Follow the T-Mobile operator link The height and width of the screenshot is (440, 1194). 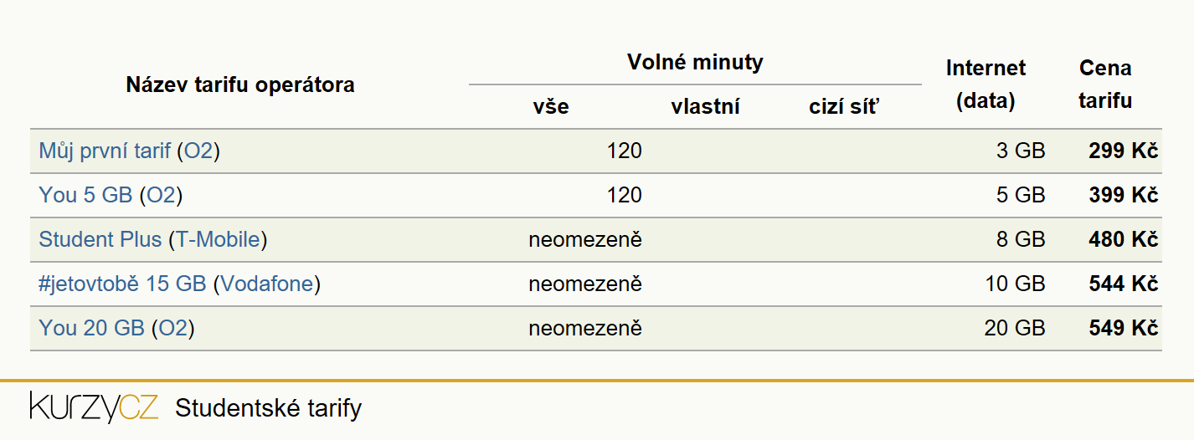[218, 240]
